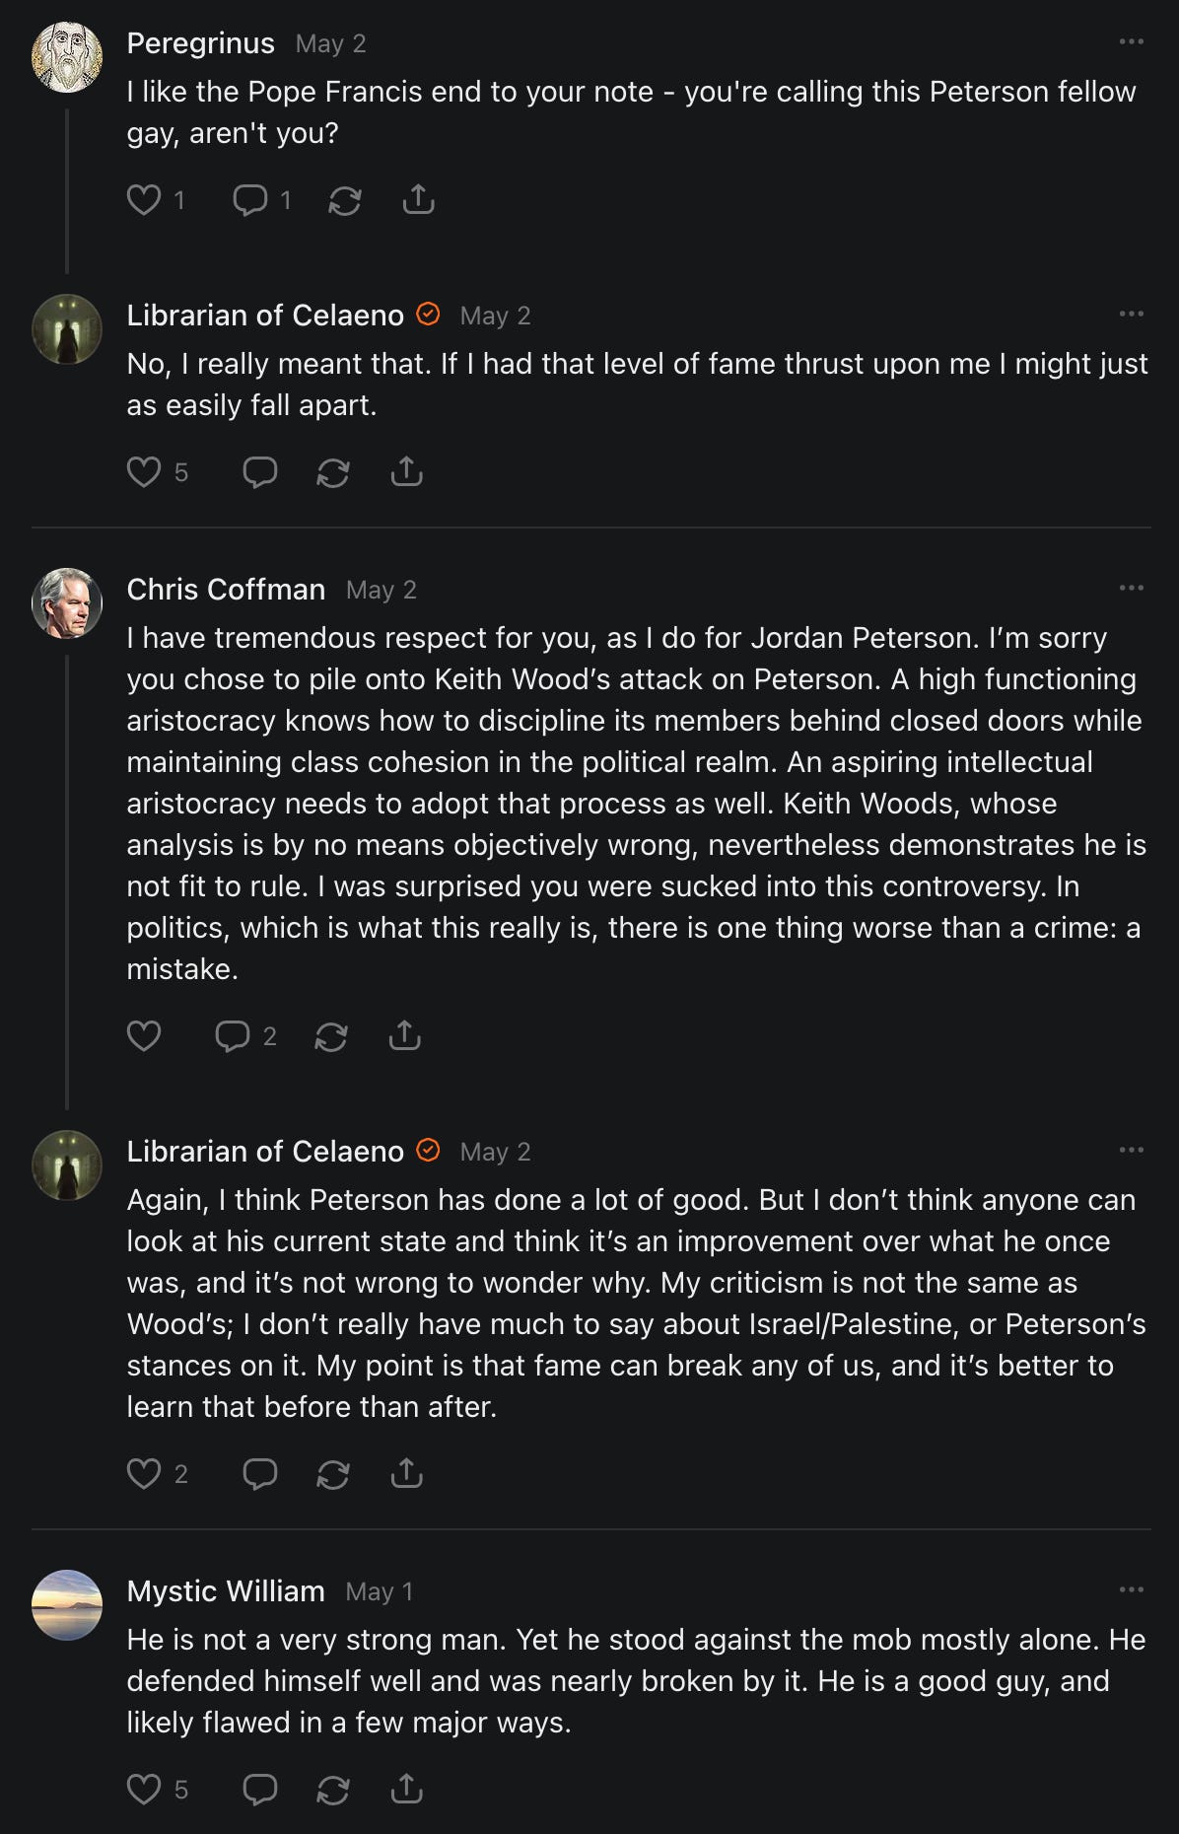Image resolution: width=1179 pixels, height=1834 pixels.
Task: Open more options for Peregrinus's comment
Action: click(x=1131, y=42)
